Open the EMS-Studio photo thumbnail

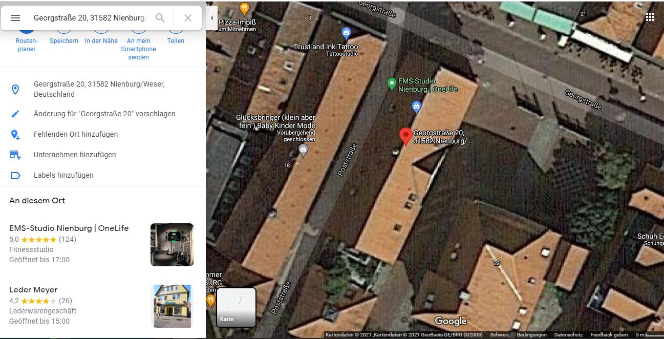(172, 245)
